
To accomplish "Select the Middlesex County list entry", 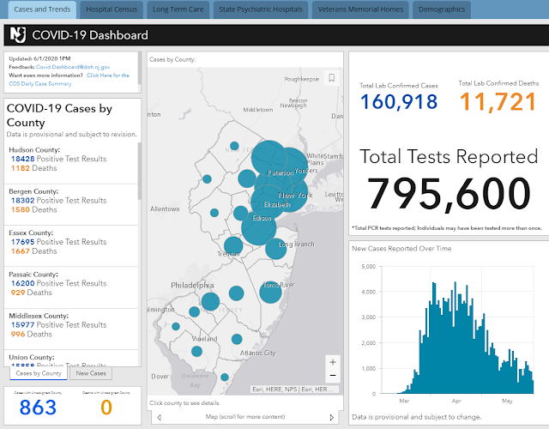I will click(70, 329).
